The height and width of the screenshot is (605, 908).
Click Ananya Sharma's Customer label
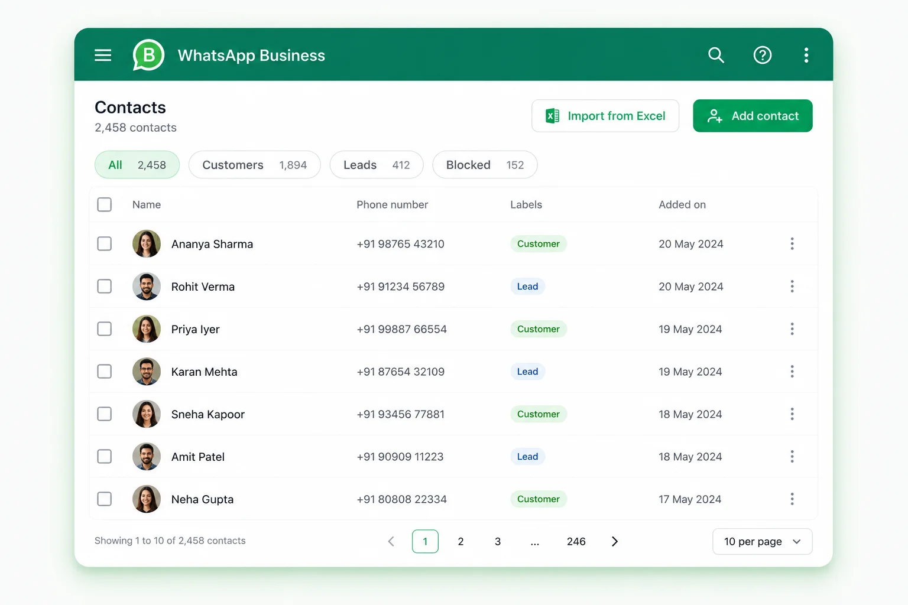pos(539,244)
